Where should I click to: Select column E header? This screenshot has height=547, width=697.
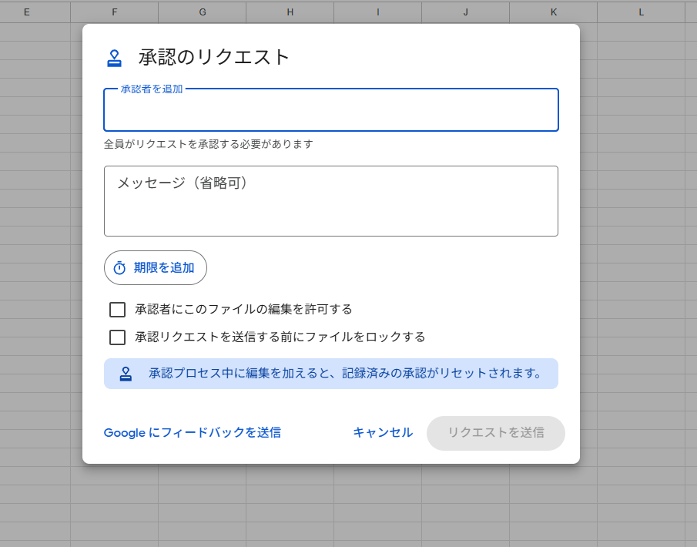[x=27, y=12]
